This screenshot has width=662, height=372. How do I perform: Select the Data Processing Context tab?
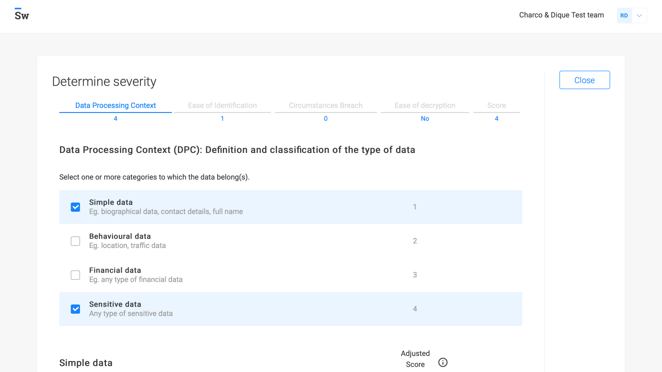(x=116, y=105)
